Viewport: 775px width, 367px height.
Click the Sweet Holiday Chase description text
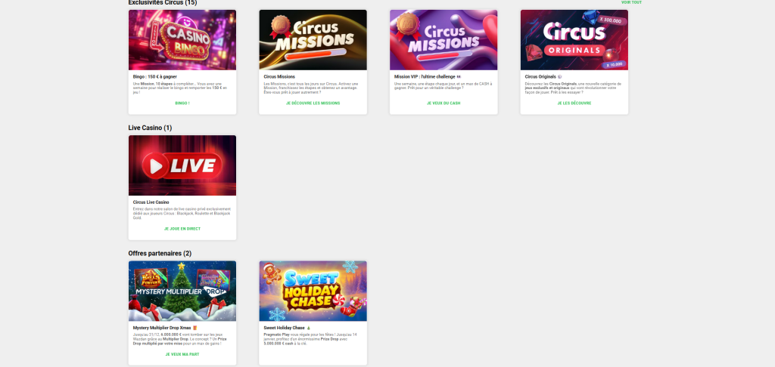tap(311, 338)
